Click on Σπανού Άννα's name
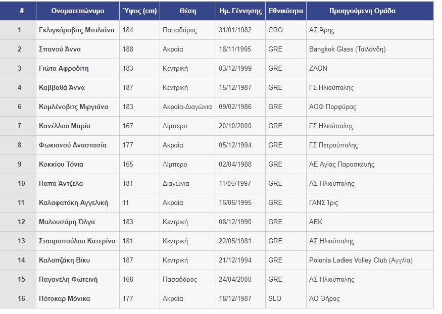442x314 pixels. click(x=60, y=49)
